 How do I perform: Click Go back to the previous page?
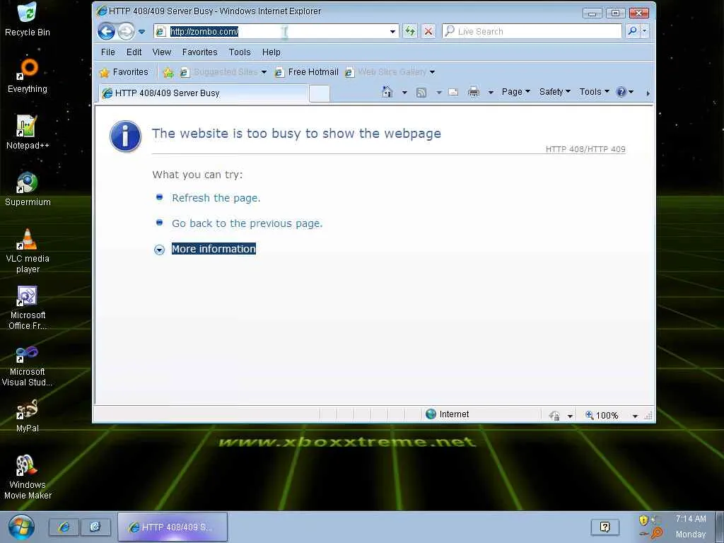tap(247, 223)
